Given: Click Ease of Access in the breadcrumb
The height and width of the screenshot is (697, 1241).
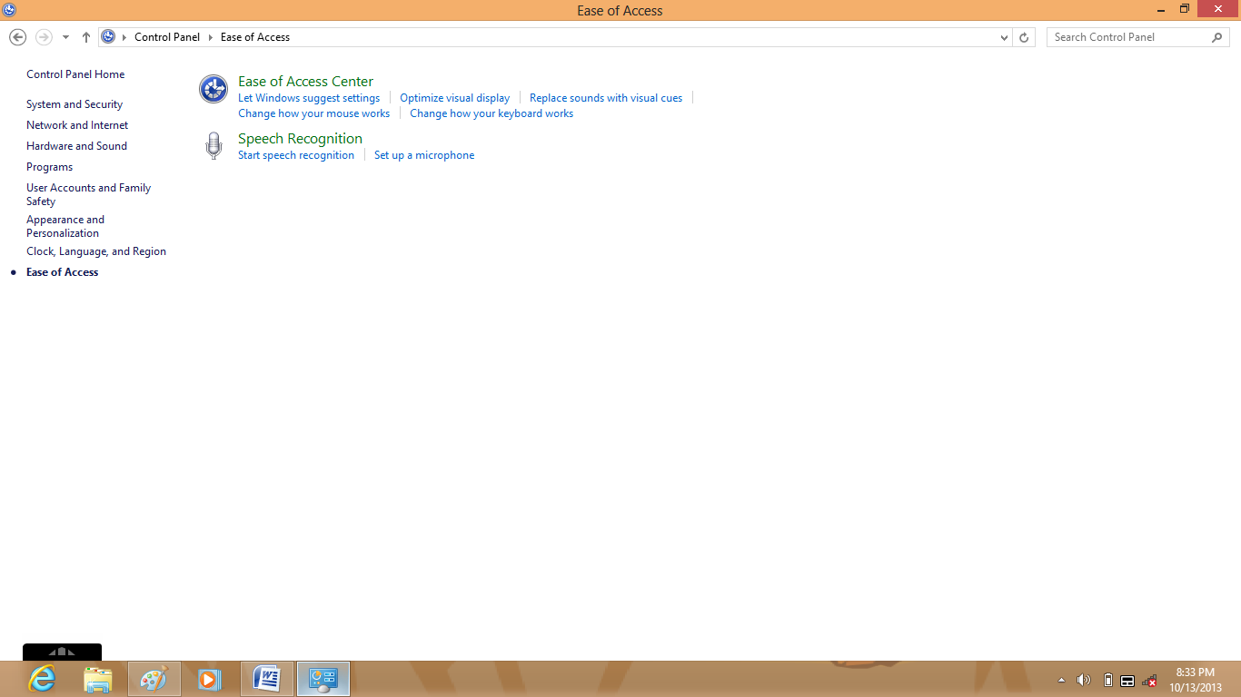Looking at the screenshot, I should point(255,37).
